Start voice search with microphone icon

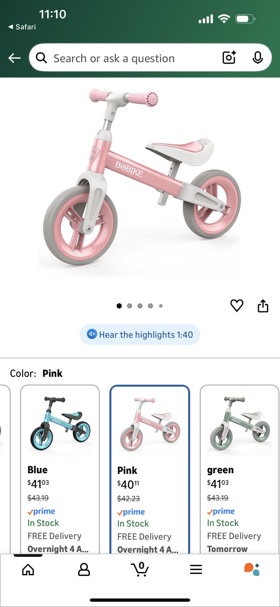[x=258, y=58]
